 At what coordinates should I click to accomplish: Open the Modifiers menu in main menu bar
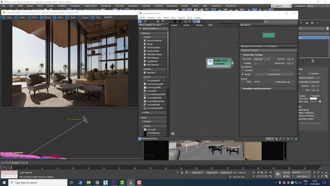click(x=62, y=6)
